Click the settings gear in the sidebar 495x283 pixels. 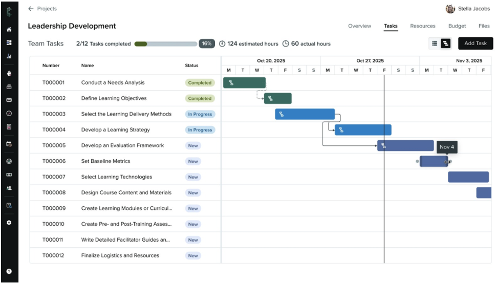coord(9,223)
